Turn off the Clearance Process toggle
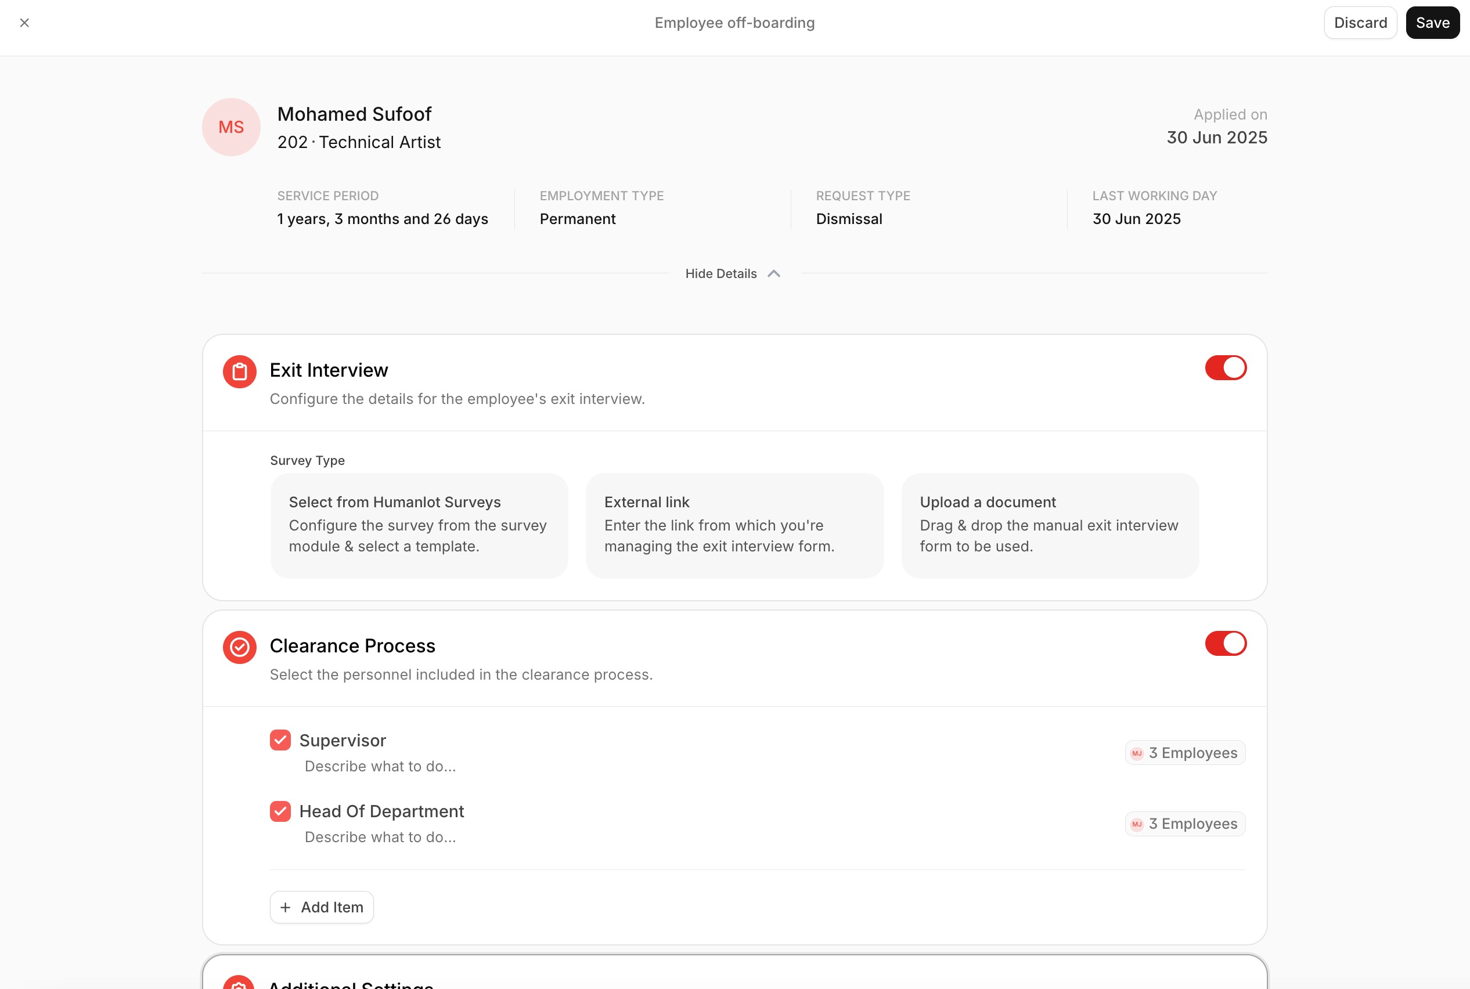 pos(1225,643)
